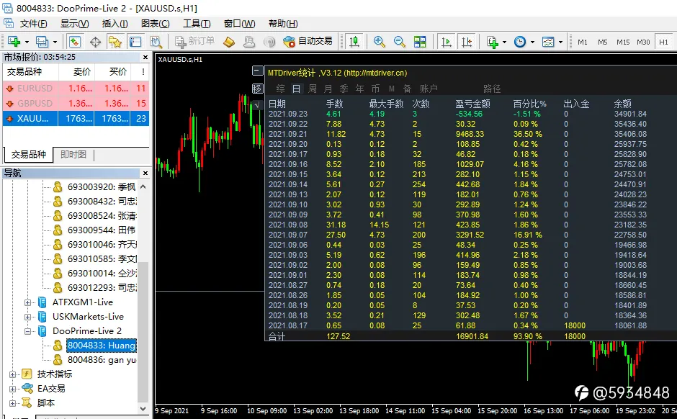Expand the ATFXGM1-Live server node
677x419 pixels.
click(27, 302)
